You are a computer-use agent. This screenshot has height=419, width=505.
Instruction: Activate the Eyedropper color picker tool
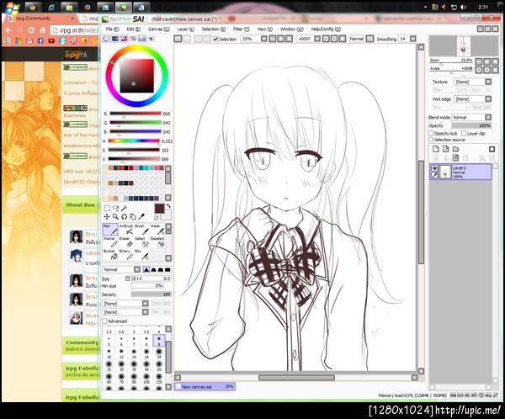coord(141,217)
